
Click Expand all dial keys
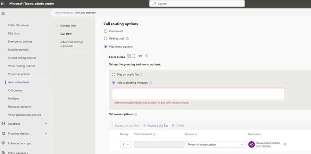[x=125, y=126]
